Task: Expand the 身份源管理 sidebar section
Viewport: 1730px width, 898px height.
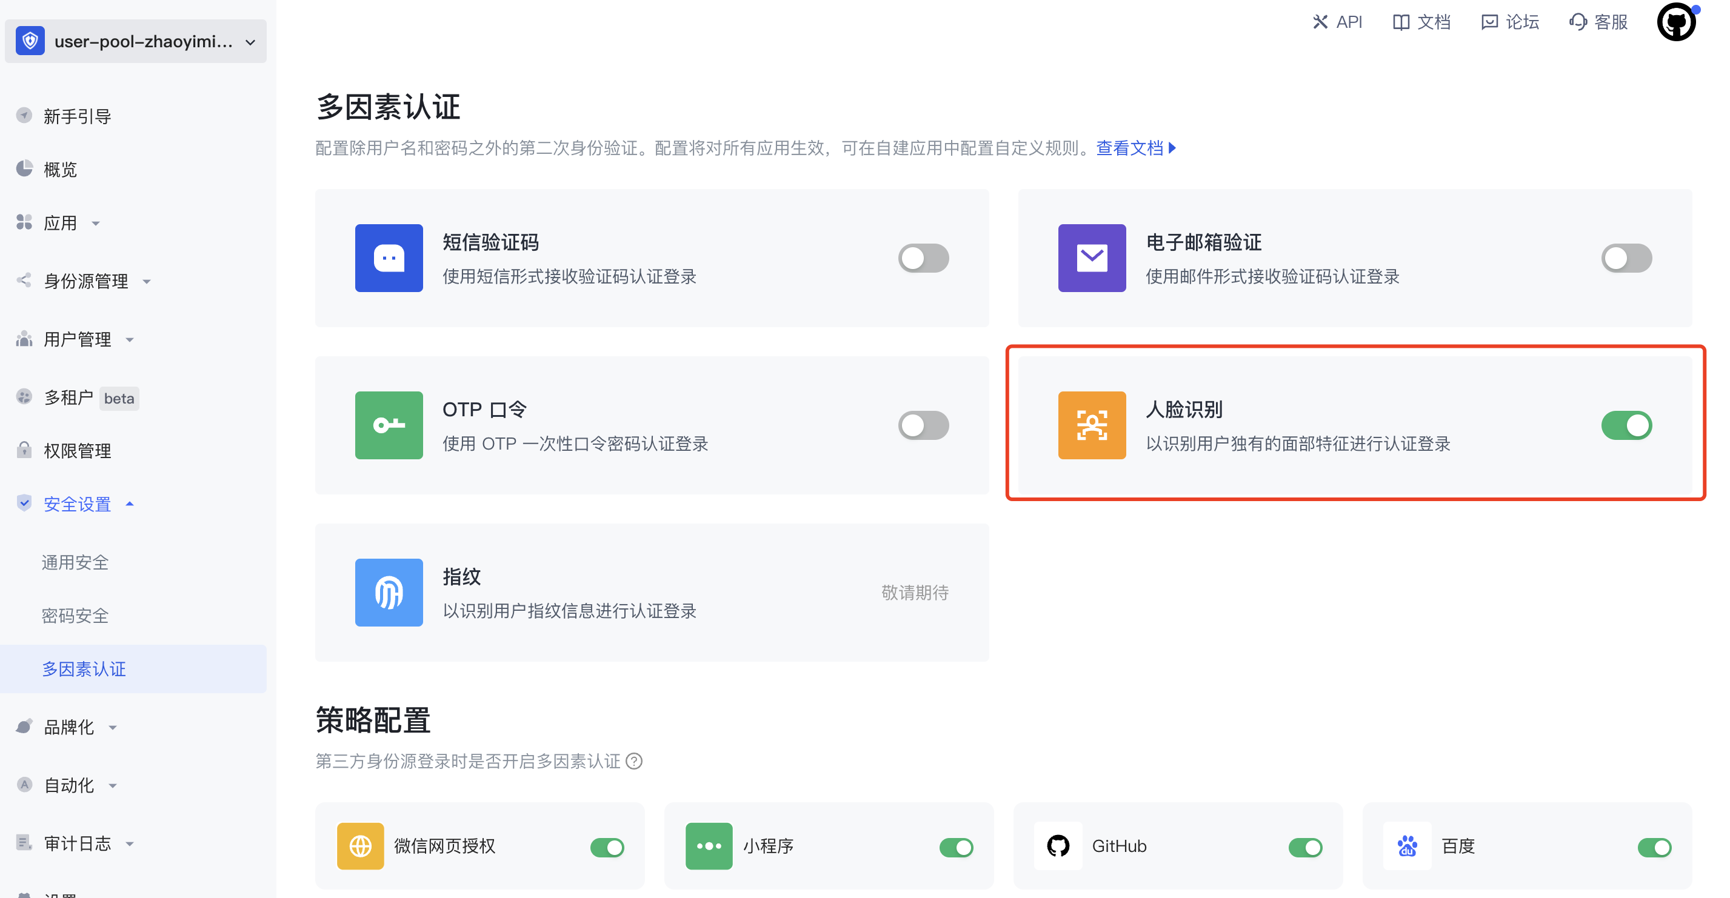Action: 86,281
